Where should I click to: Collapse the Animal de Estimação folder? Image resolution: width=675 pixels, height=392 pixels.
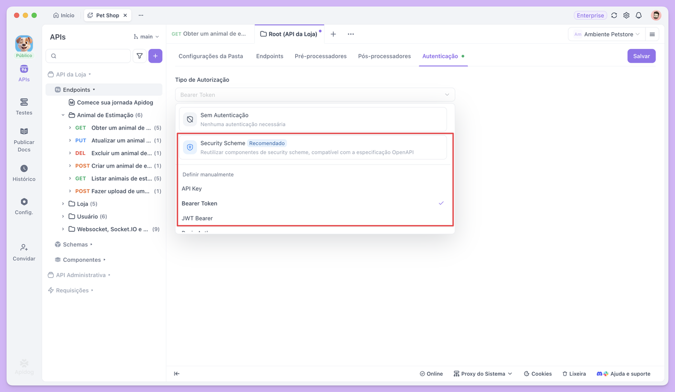[x=63, y=115]
